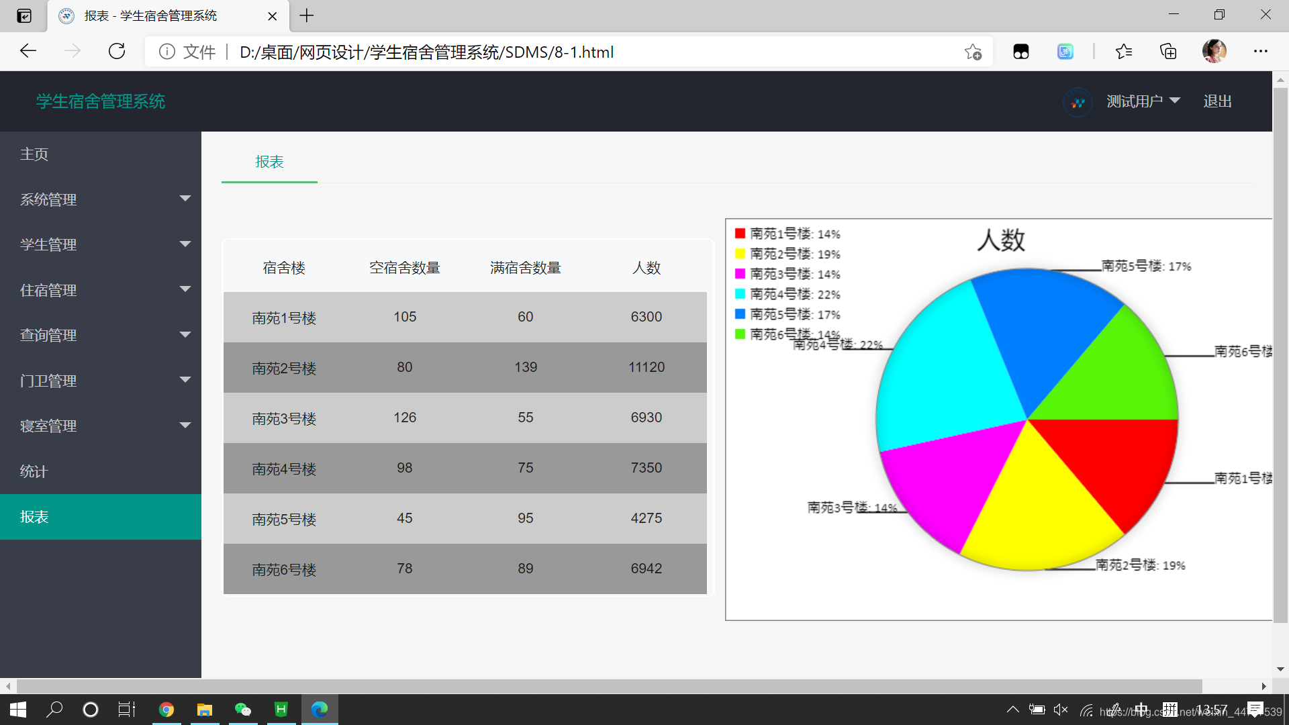Open the browser favorites list icon
The height and width of the screenshot is (725, 1289).
[x=1124, y=52]
